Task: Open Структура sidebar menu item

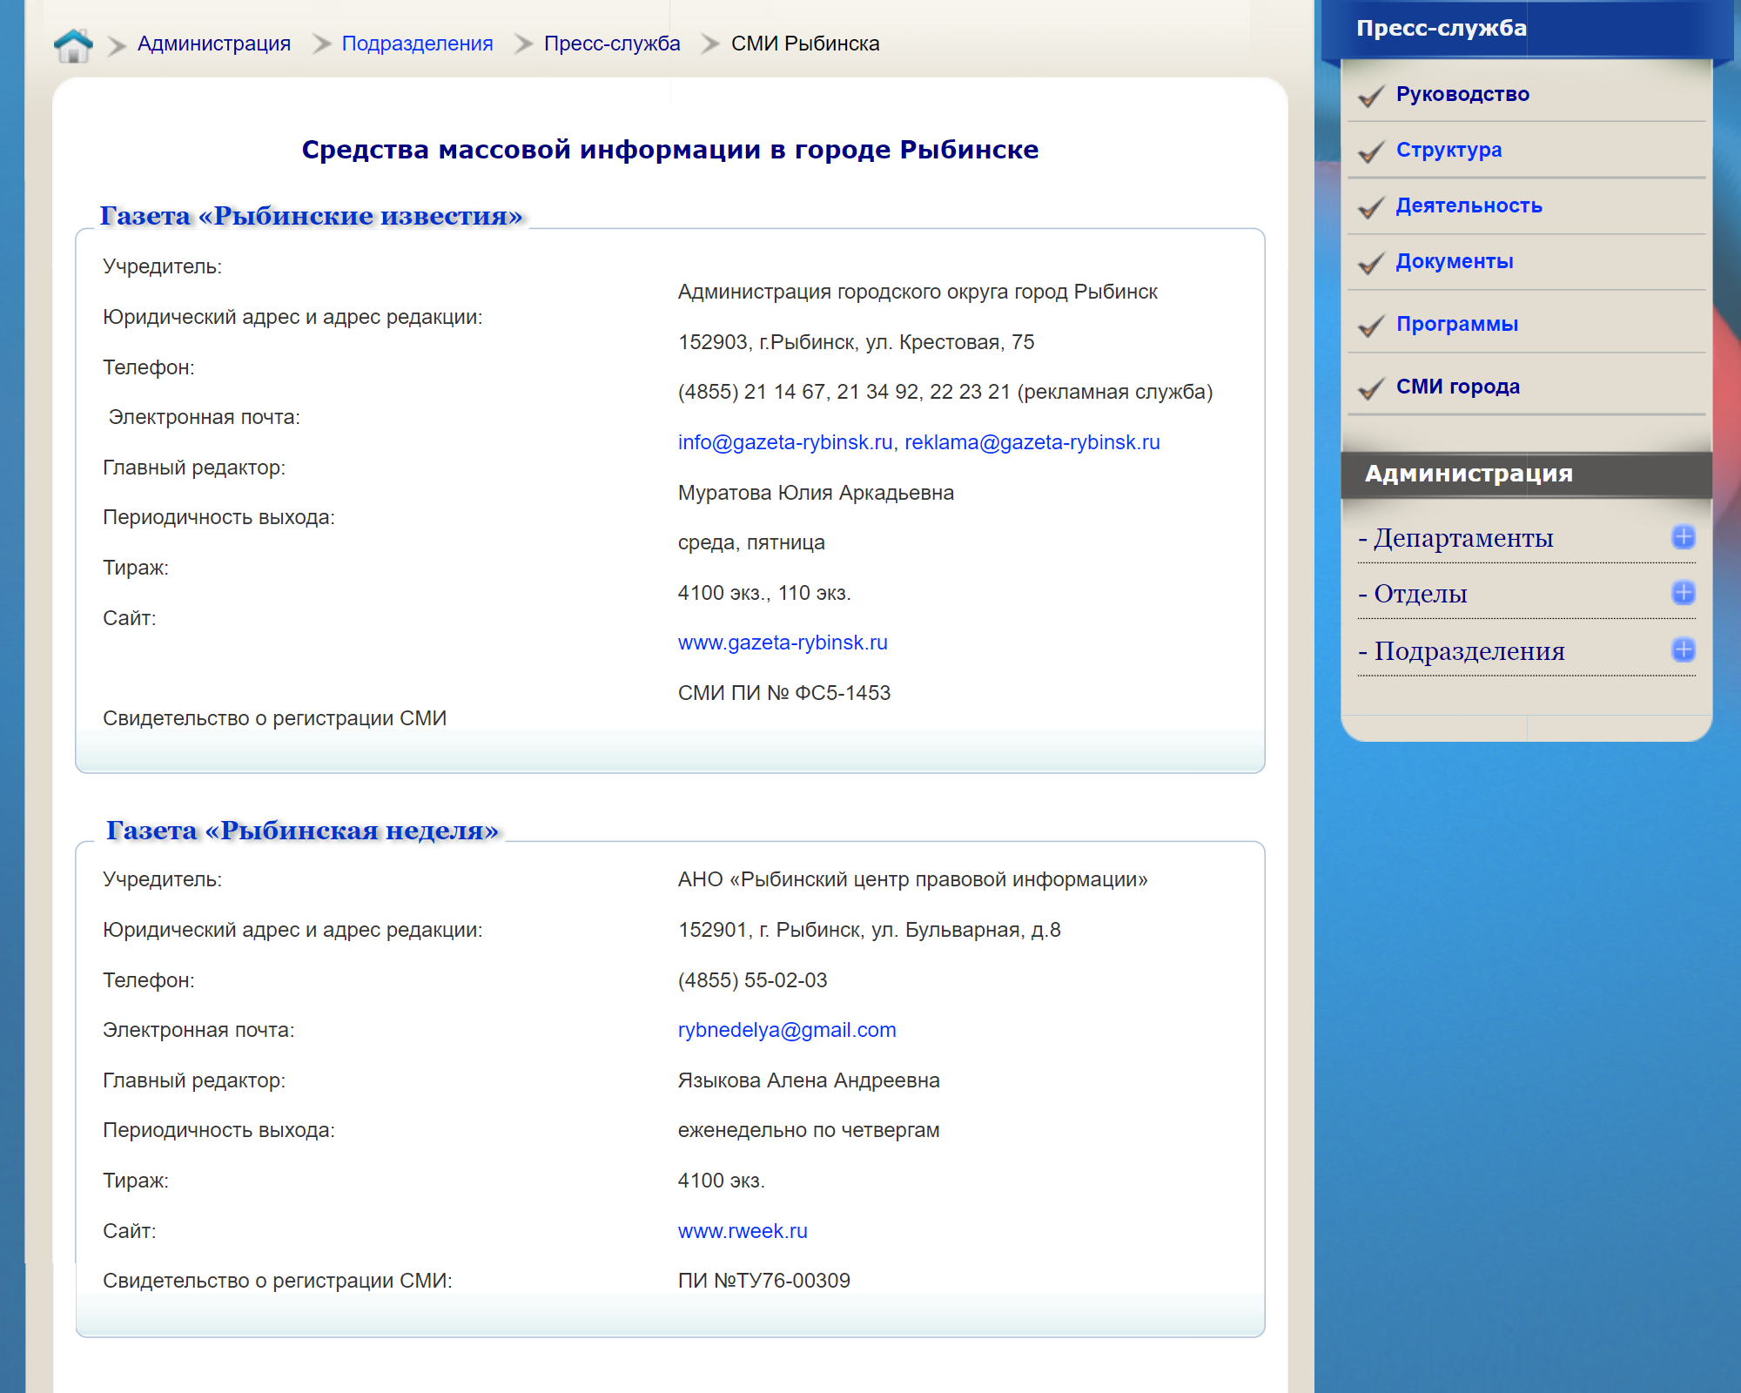Action: 1449,150
